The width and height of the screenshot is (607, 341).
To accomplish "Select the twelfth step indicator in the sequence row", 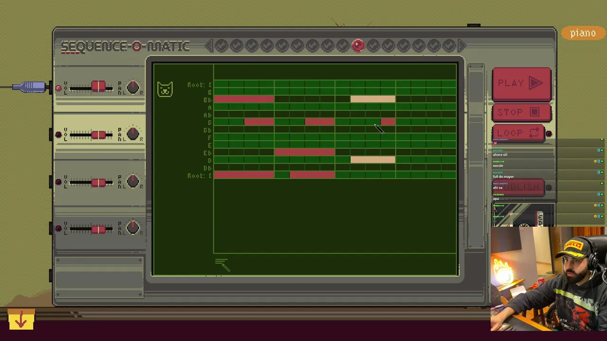I will coord(388,45).
